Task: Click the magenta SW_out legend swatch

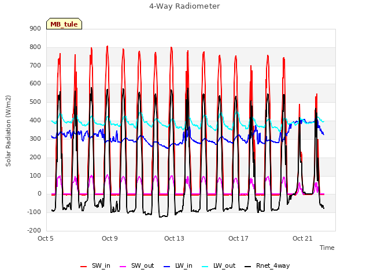Action: tap(123, 267)
